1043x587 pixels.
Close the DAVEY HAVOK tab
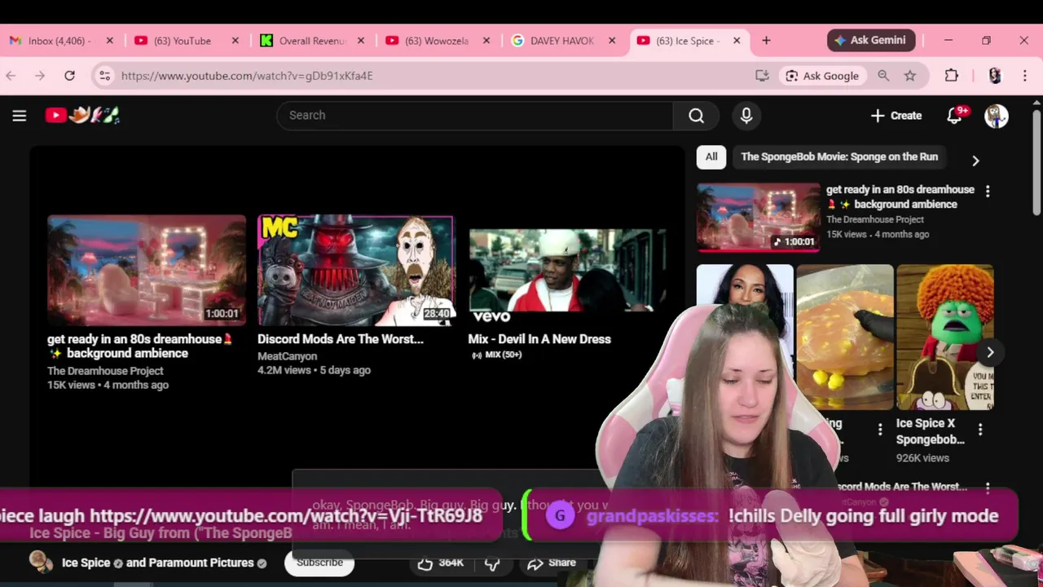click(x=612, y=41)
